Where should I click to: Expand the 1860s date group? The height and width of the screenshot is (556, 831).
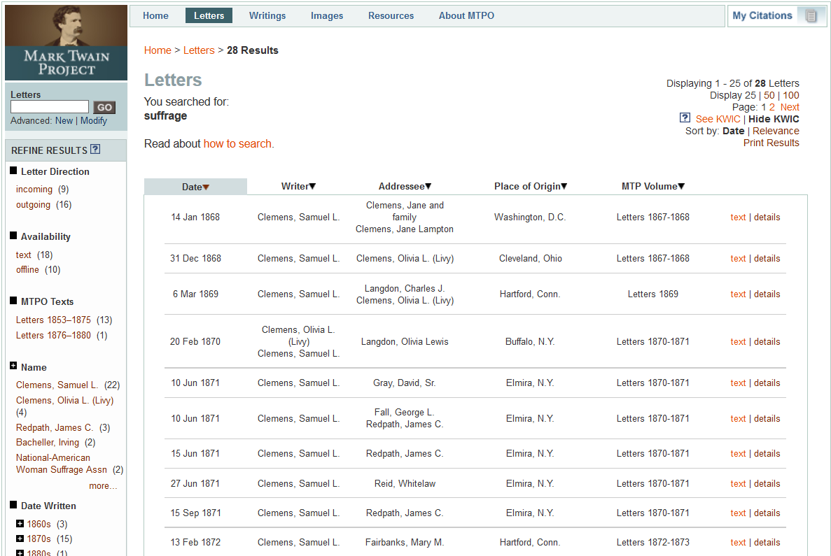click(x=20, y=524)
